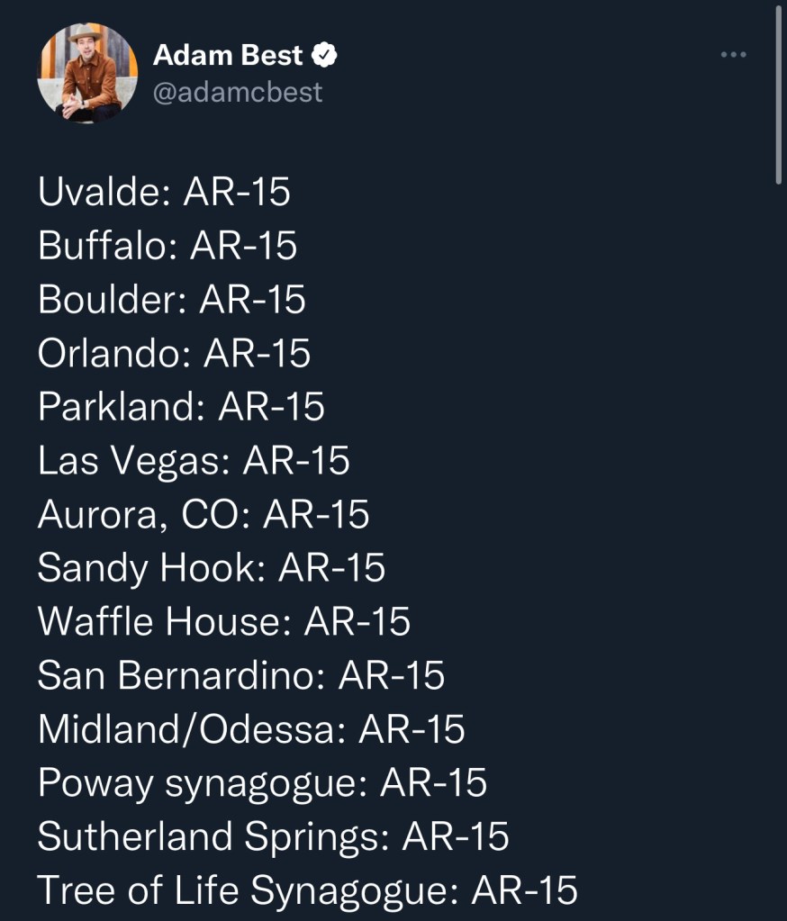Click the 'Las Vegas: AR-15' line

[194, 460]
